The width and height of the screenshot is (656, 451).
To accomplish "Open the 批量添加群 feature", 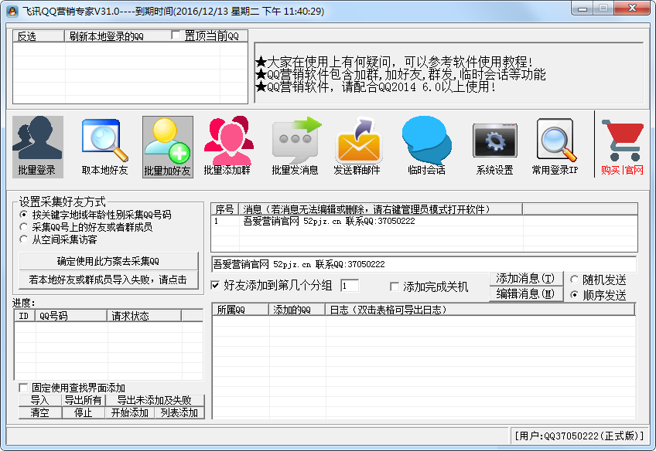I will point(228,146).
